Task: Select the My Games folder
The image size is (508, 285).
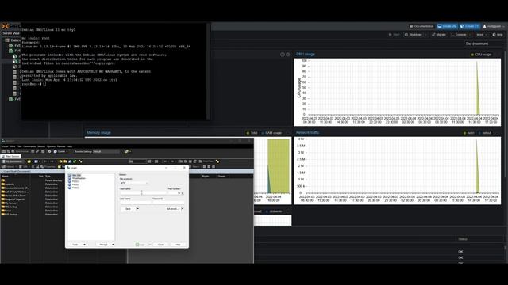Action: 10,203
